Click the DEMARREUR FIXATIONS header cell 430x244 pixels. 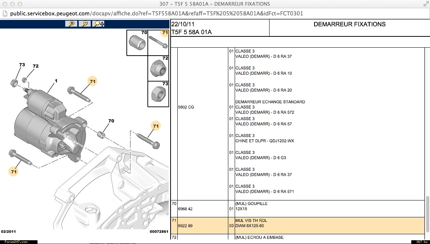click(x=349, y=24)
